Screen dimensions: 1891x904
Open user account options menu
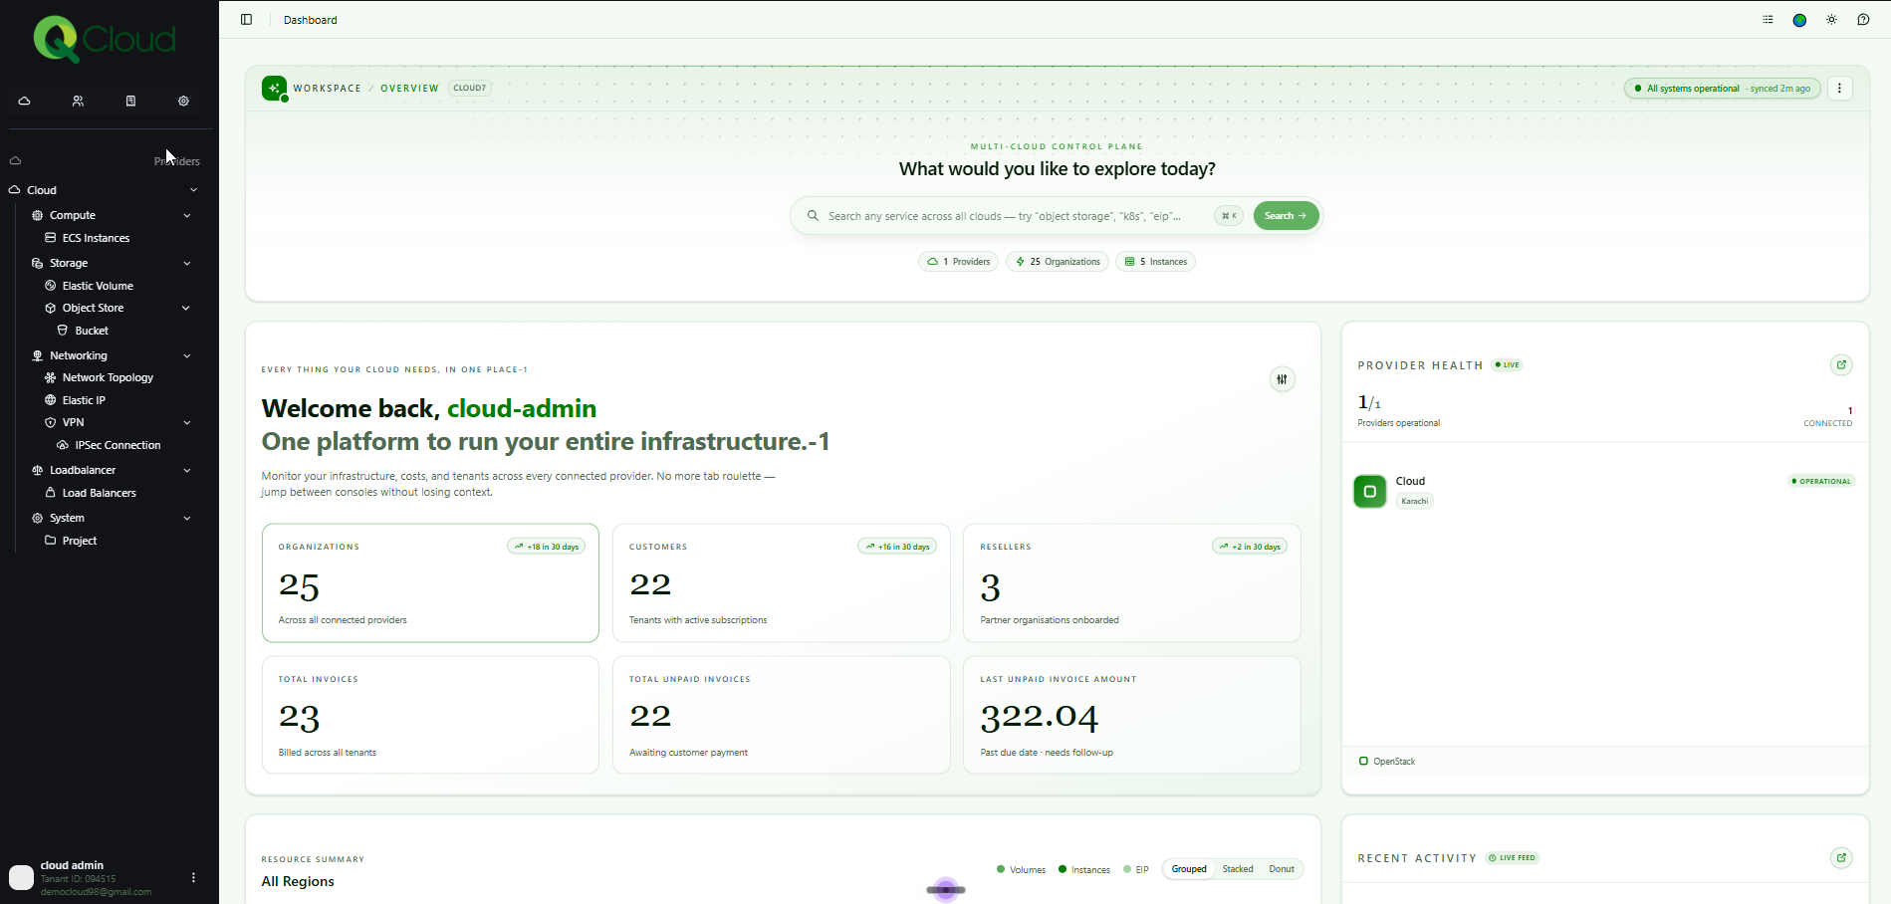(x=193, y=877)
